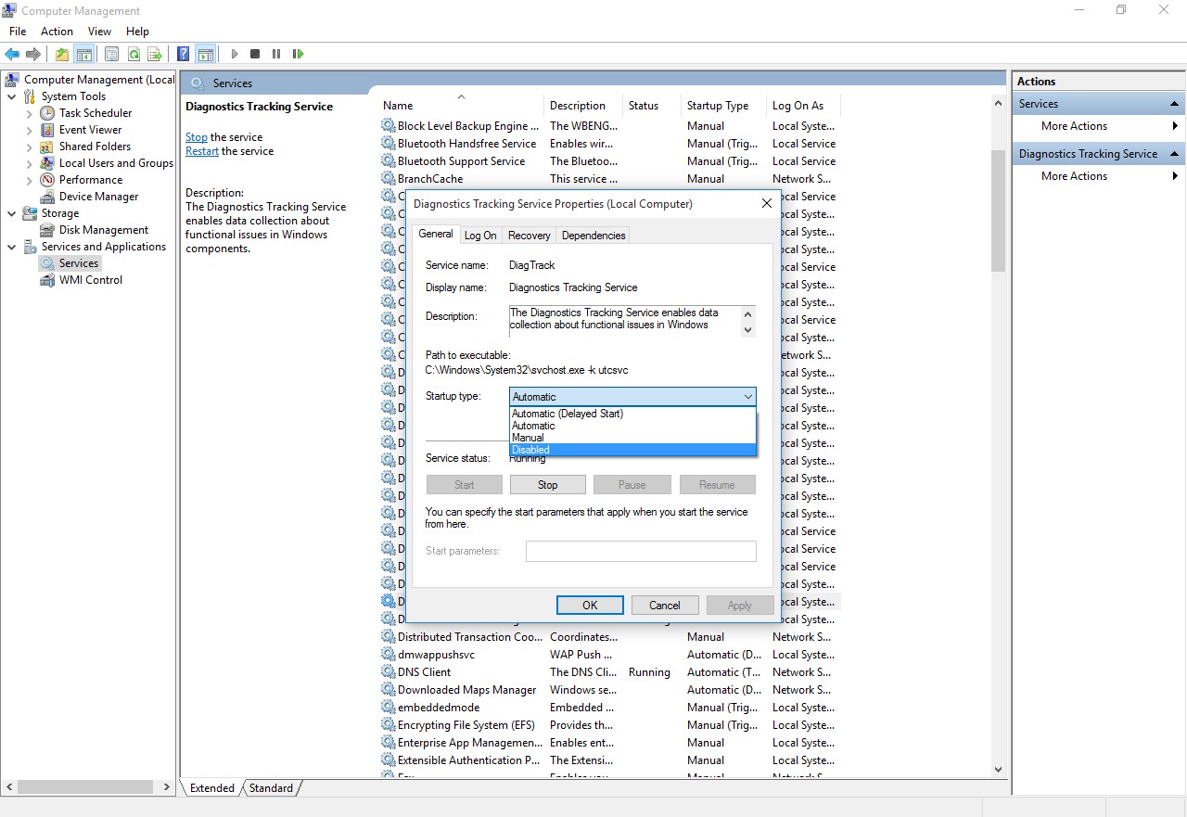Open the Help menu
The image size is (1187, 817).
pos(137,32)
